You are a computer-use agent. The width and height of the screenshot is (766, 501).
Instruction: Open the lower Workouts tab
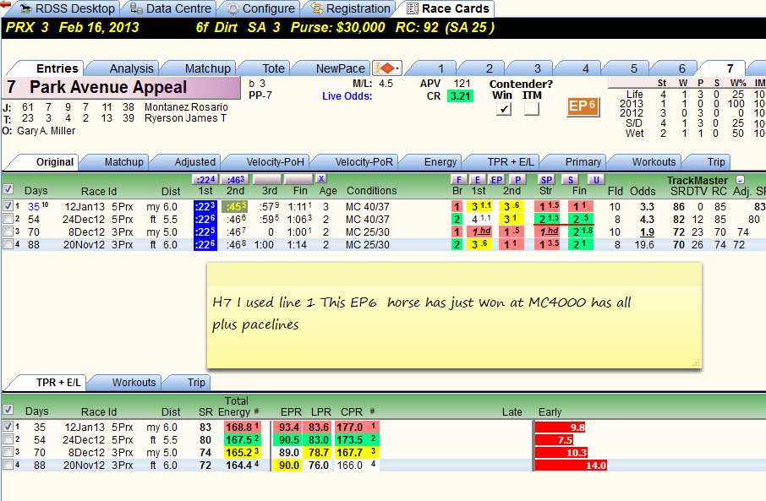click(x=134, y=383)
